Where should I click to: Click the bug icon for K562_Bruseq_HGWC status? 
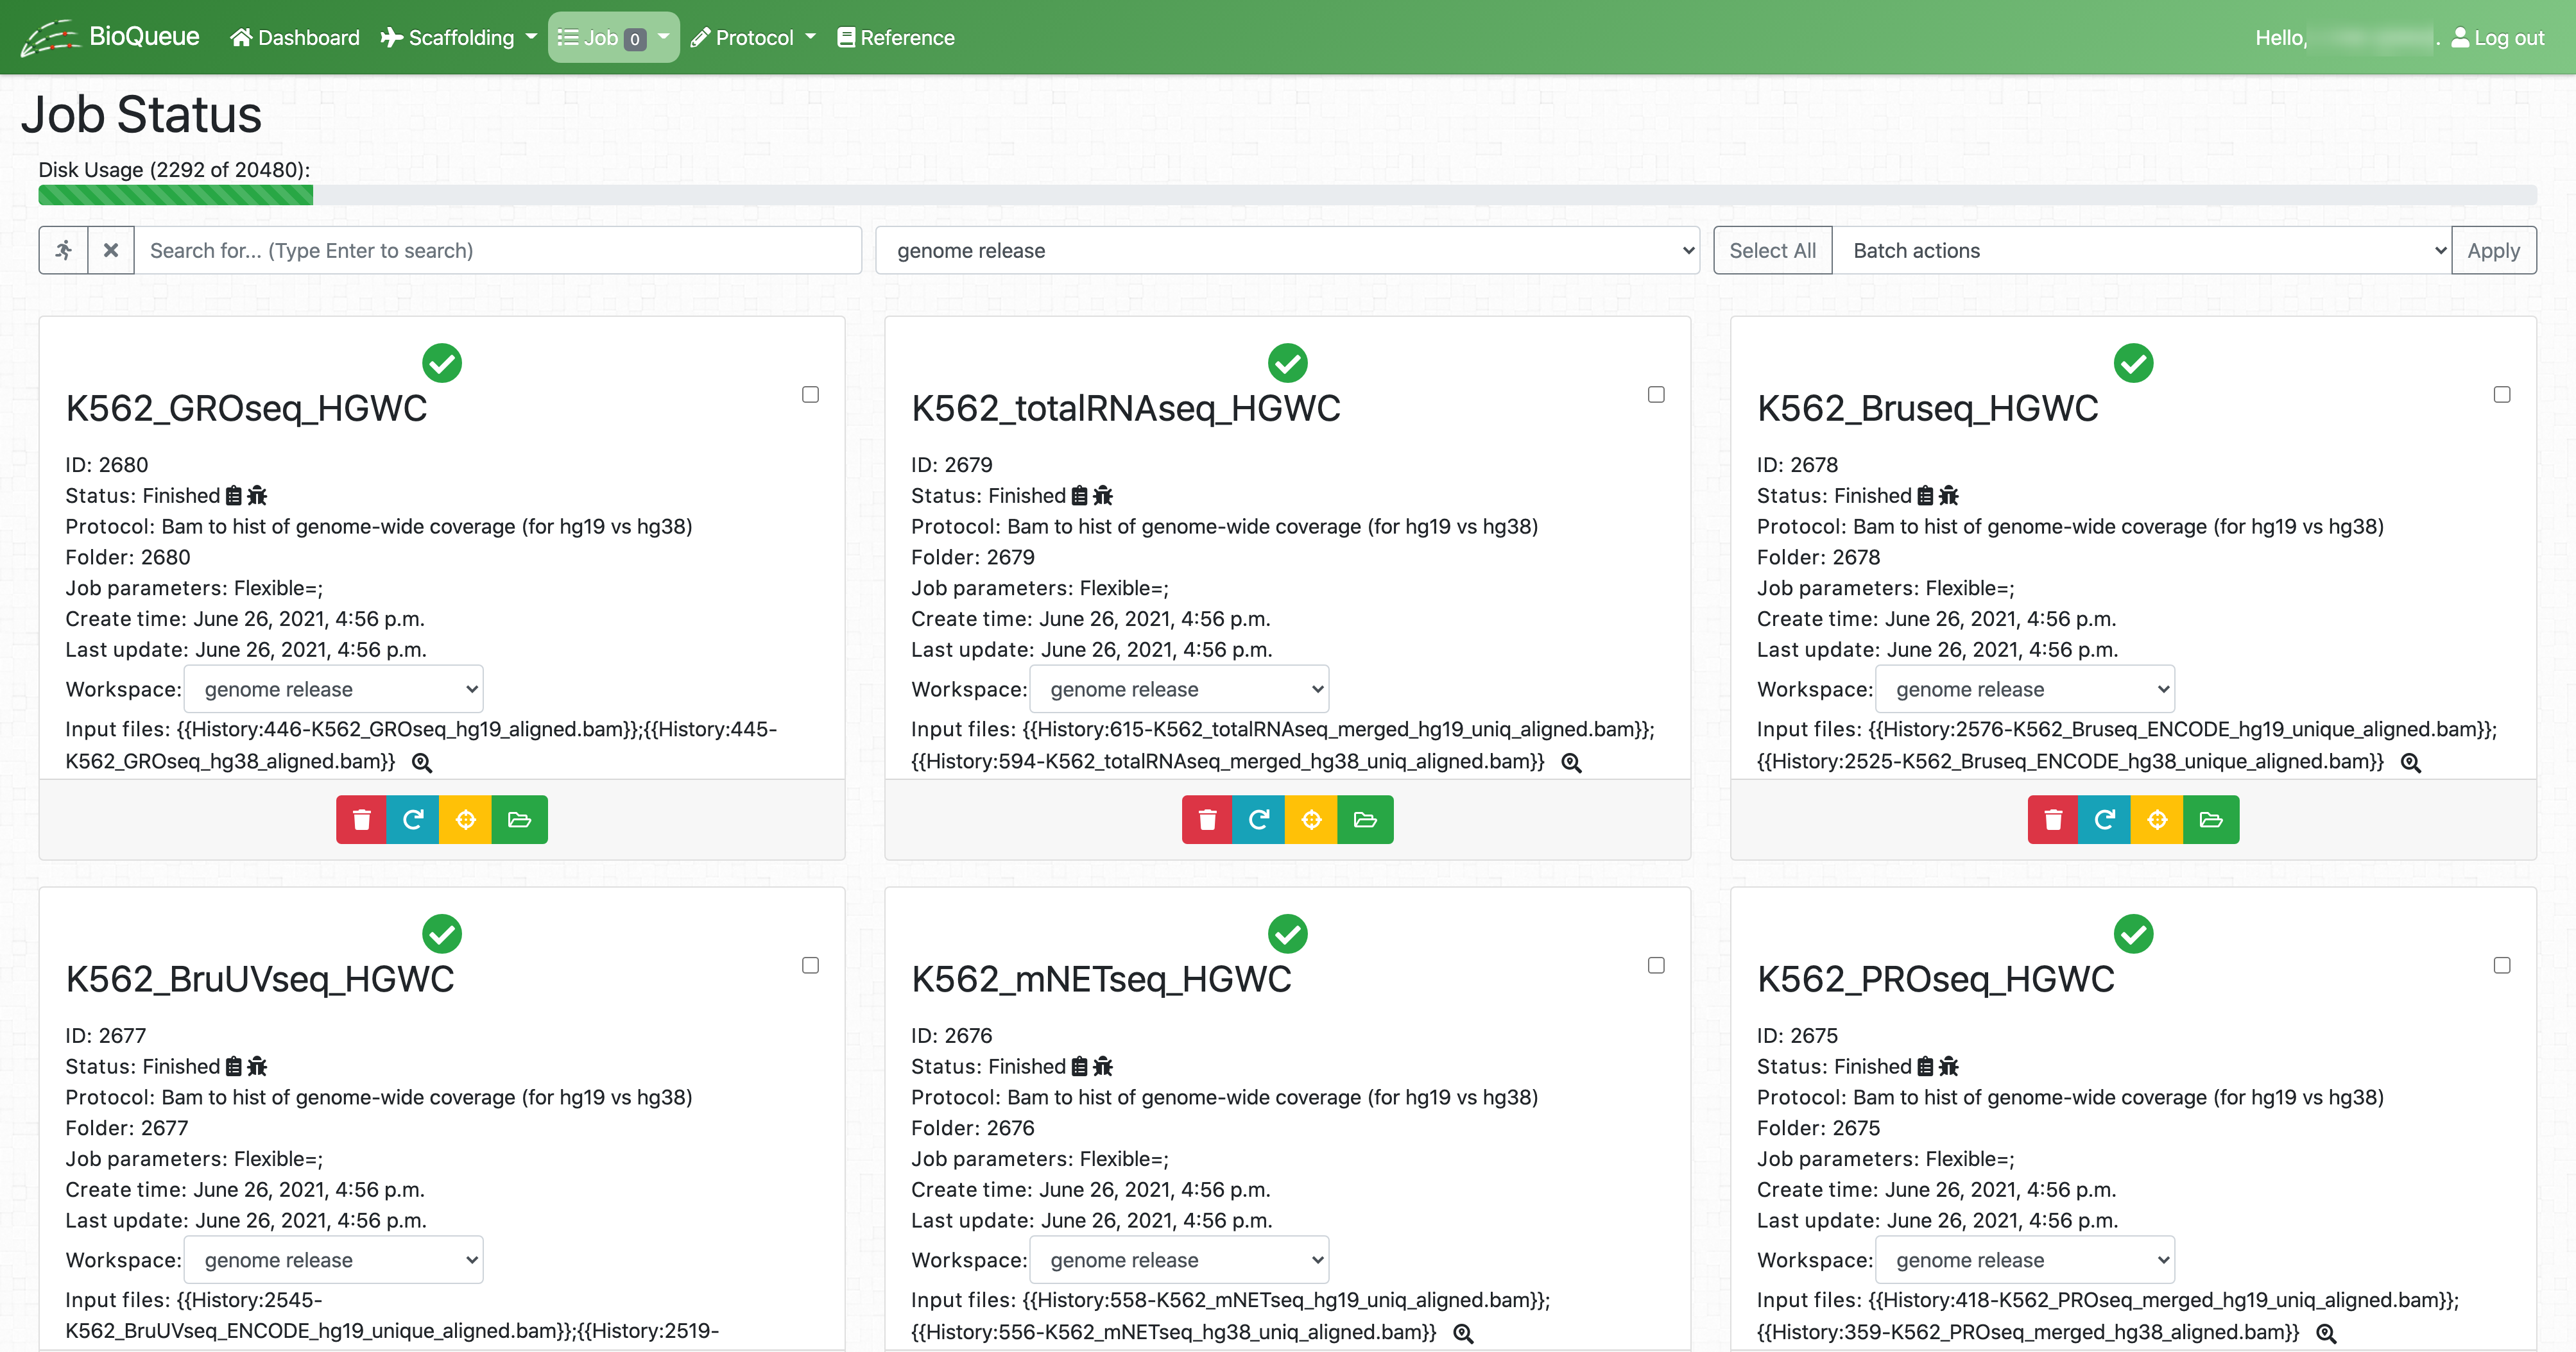point(1949,496)
